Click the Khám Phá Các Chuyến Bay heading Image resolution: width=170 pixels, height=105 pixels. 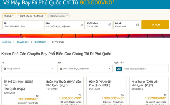(x=56, y=54)
